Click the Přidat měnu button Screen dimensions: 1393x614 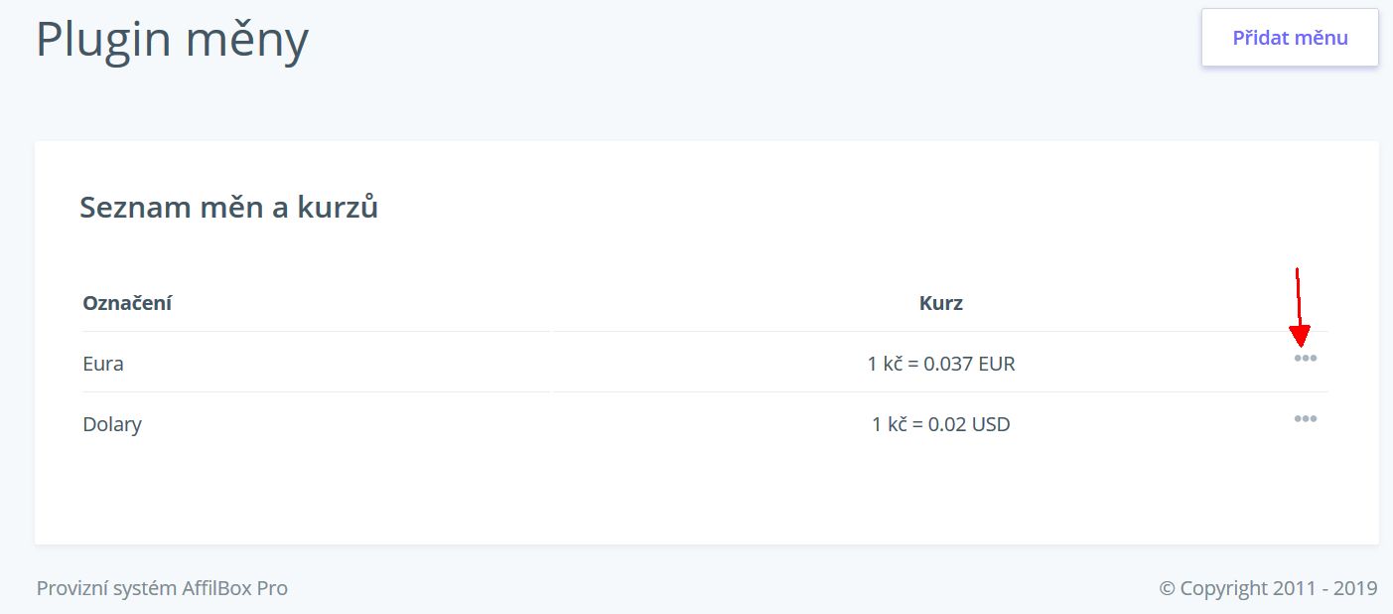[1290, 38]
